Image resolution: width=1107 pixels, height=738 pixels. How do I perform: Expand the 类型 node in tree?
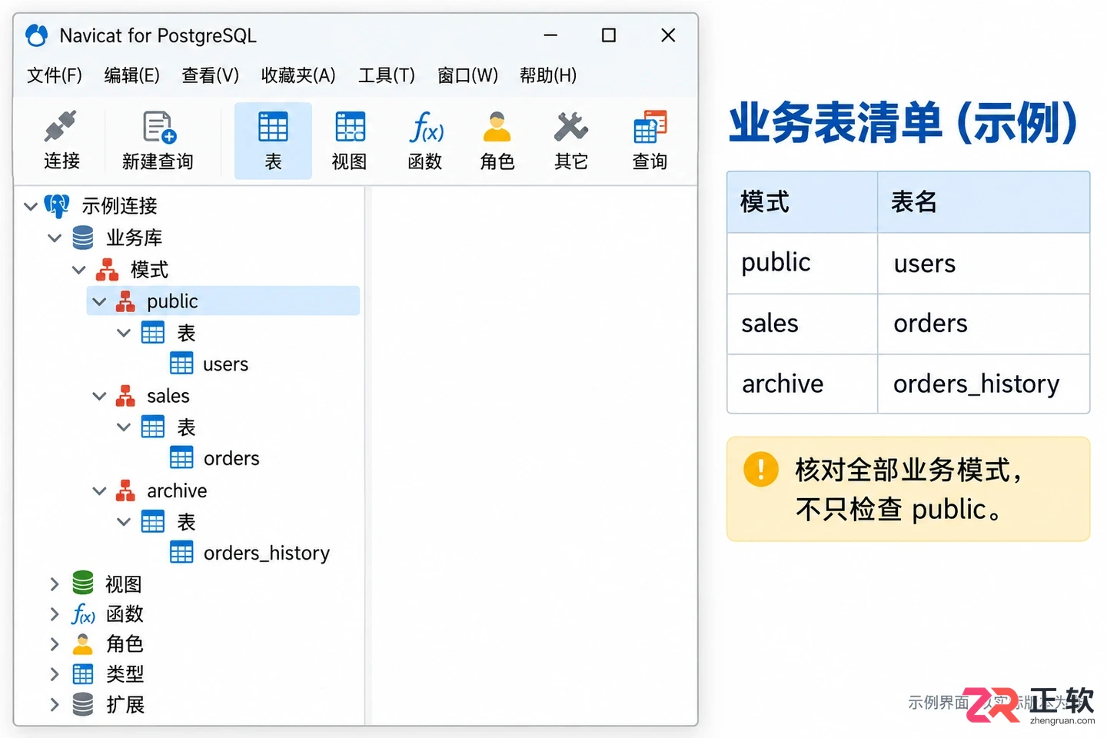tap(54, 674)
